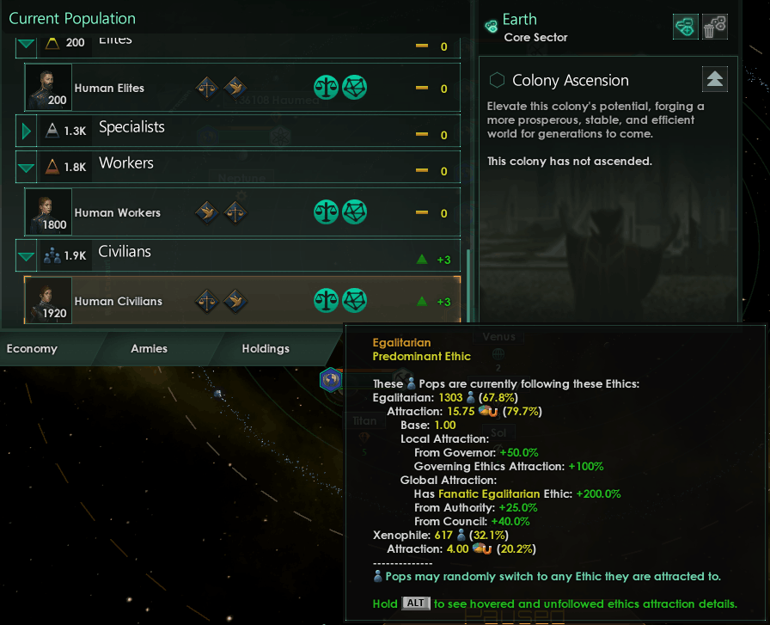Open the Economy tab
770x625 pixels.
click(32, 348)
